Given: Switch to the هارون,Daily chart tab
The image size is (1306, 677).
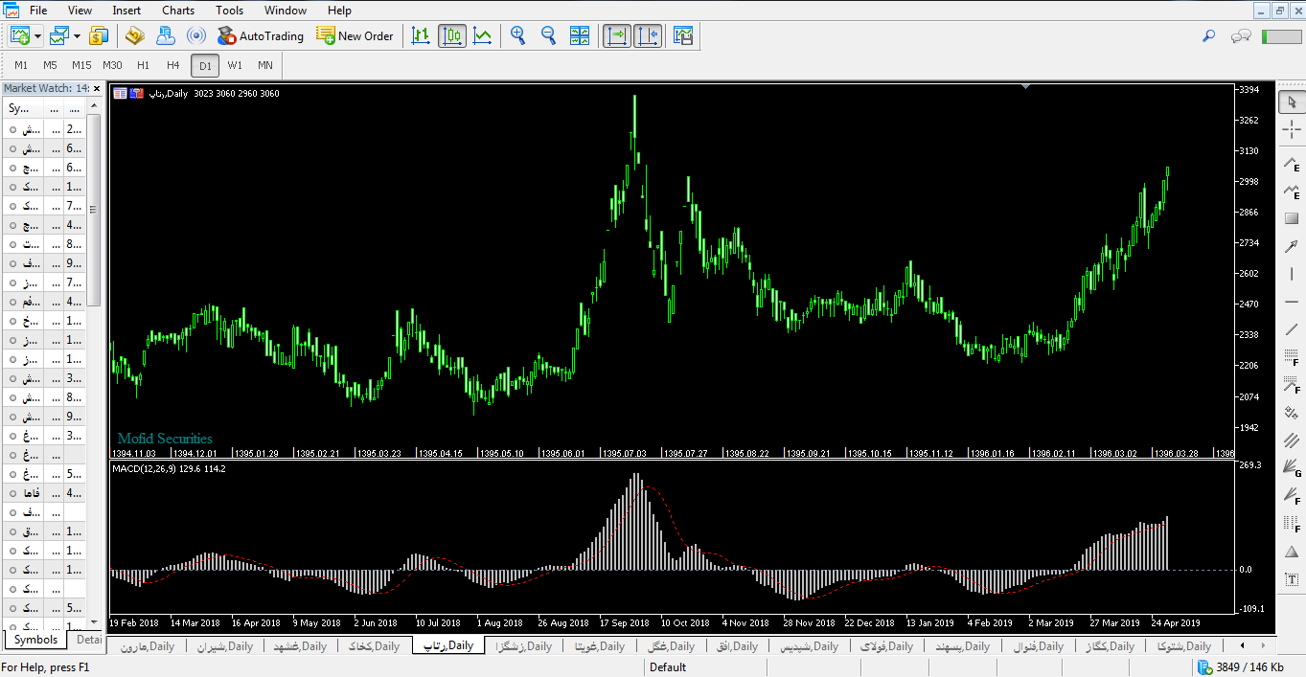Looking at the screenshot, I should pyautogui.click(x=148, y=646).
